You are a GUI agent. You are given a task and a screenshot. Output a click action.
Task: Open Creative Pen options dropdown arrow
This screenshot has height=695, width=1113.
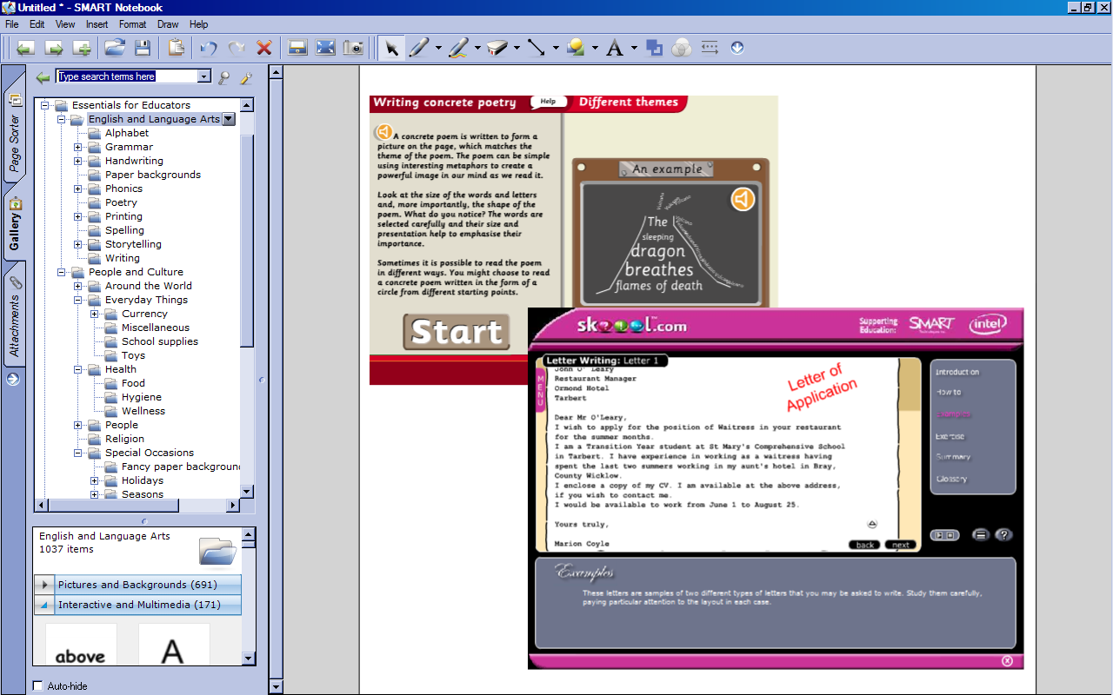tap(477, 48)
